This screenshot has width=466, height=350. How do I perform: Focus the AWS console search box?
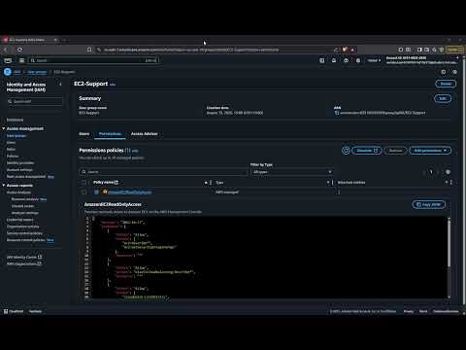point(93,60)
